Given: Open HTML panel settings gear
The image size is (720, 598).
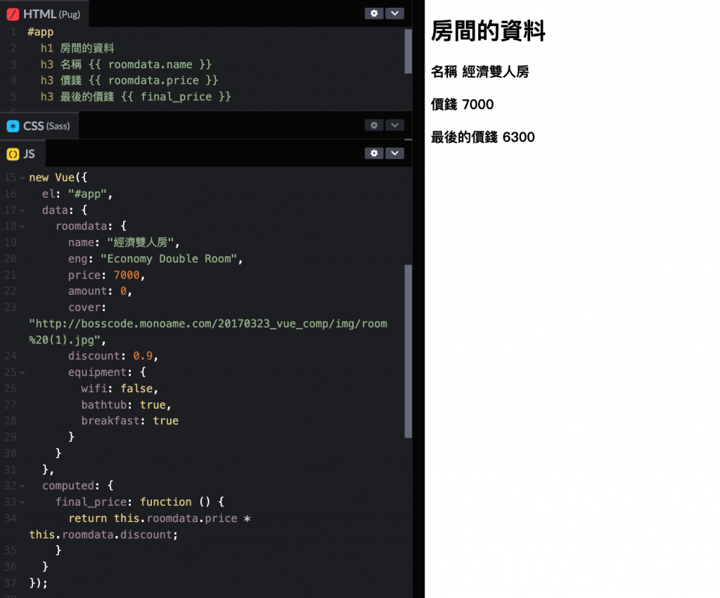Looking at the screenshot, I should pos(374,13).
